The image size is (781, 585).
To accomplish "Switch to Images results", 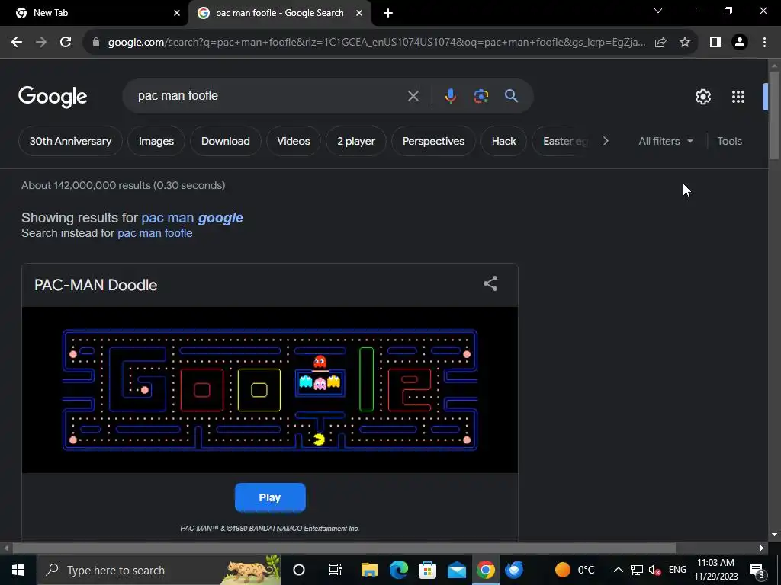I will 156,141.
